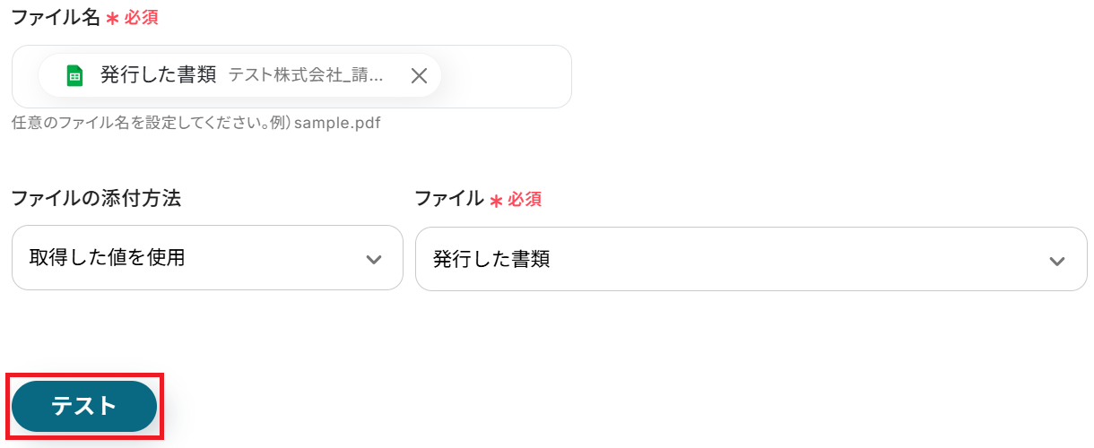Viewport: 1094px width, 448px height.
Task: Expand chevron beside 取得した値を使用
Action: (374, 260)
